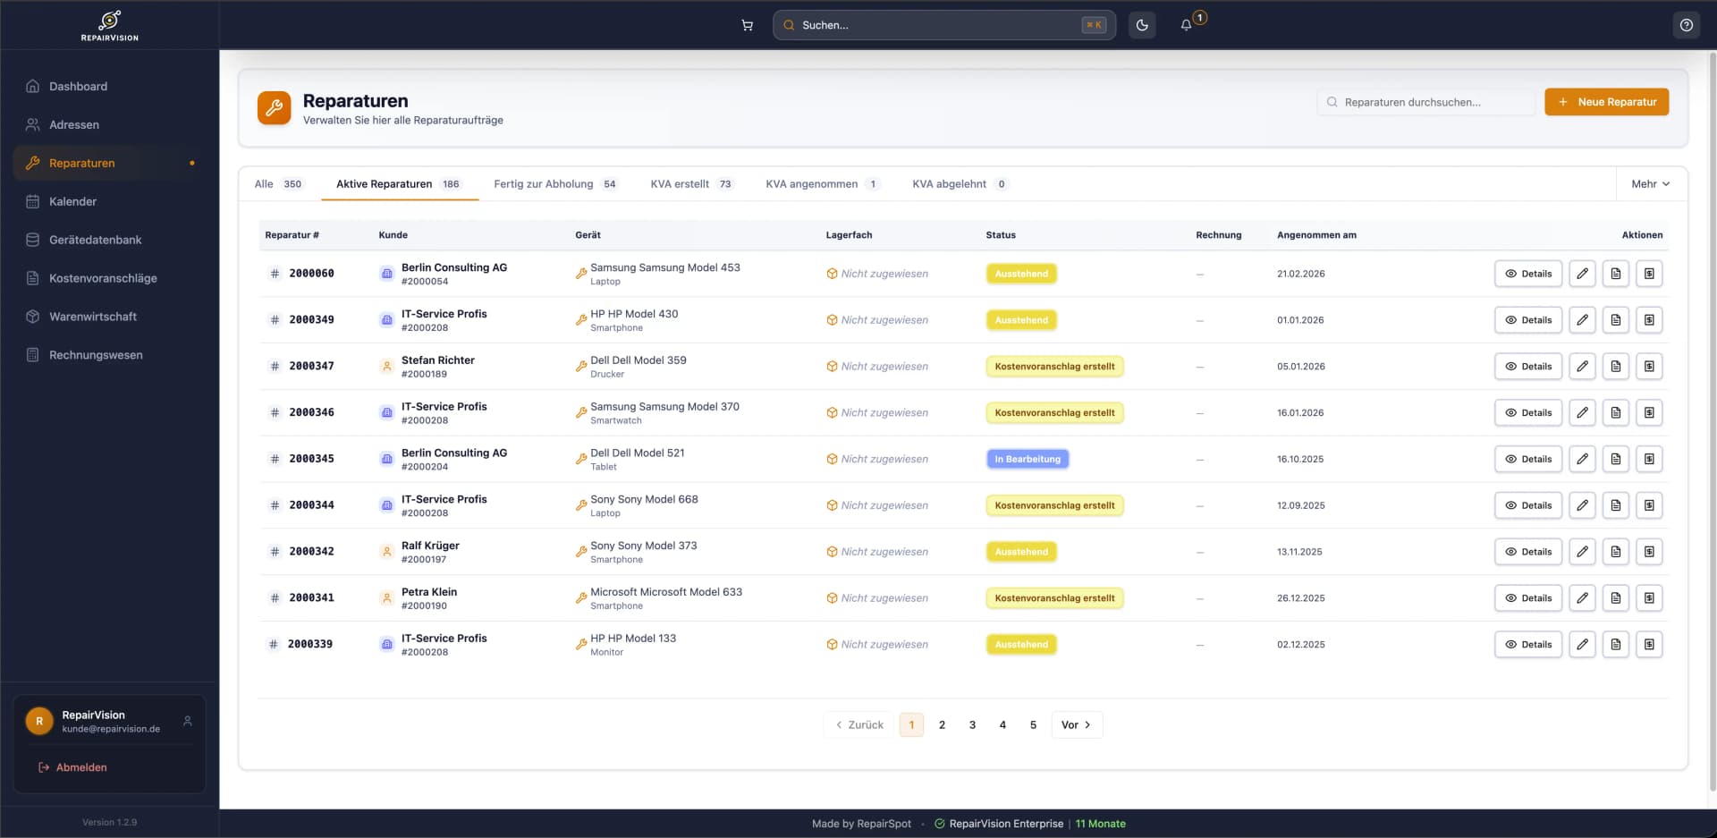Open Warenwirtschaft in the sidebar
This screenshot has width=1717, height=838.
[x=93, y=316]
